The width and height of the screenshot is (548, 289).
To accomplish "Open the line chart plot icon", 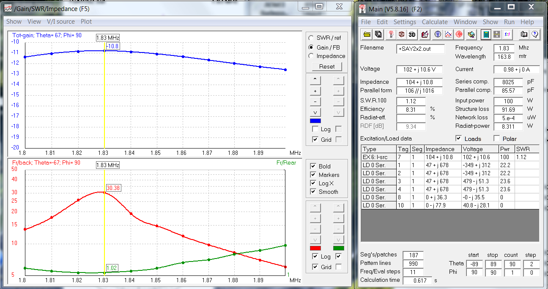I will [x=448, y=34].
